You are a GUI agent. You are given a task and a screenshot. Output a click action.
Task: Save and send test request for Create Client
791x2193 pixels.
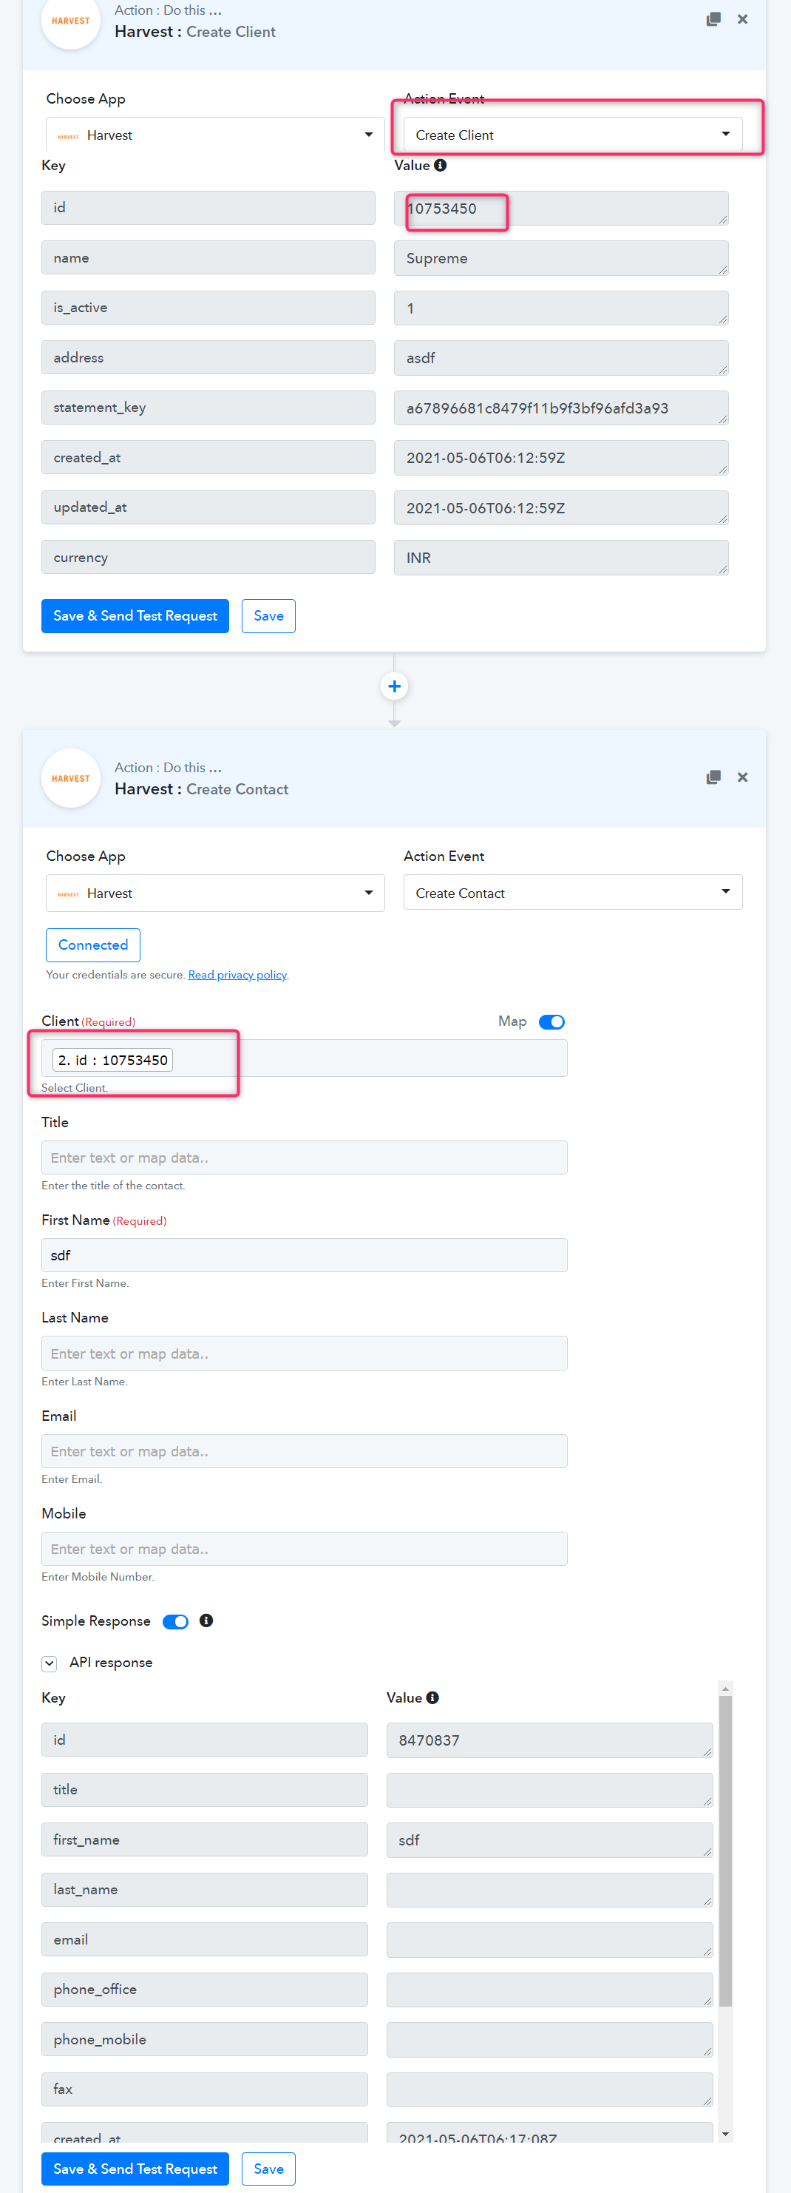tap(135, 616)
